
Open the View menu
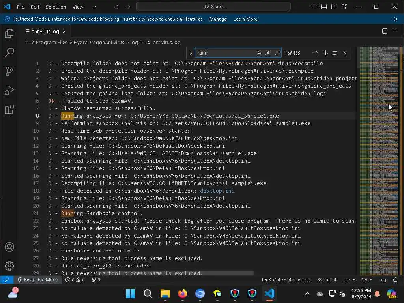pos(78,7)
